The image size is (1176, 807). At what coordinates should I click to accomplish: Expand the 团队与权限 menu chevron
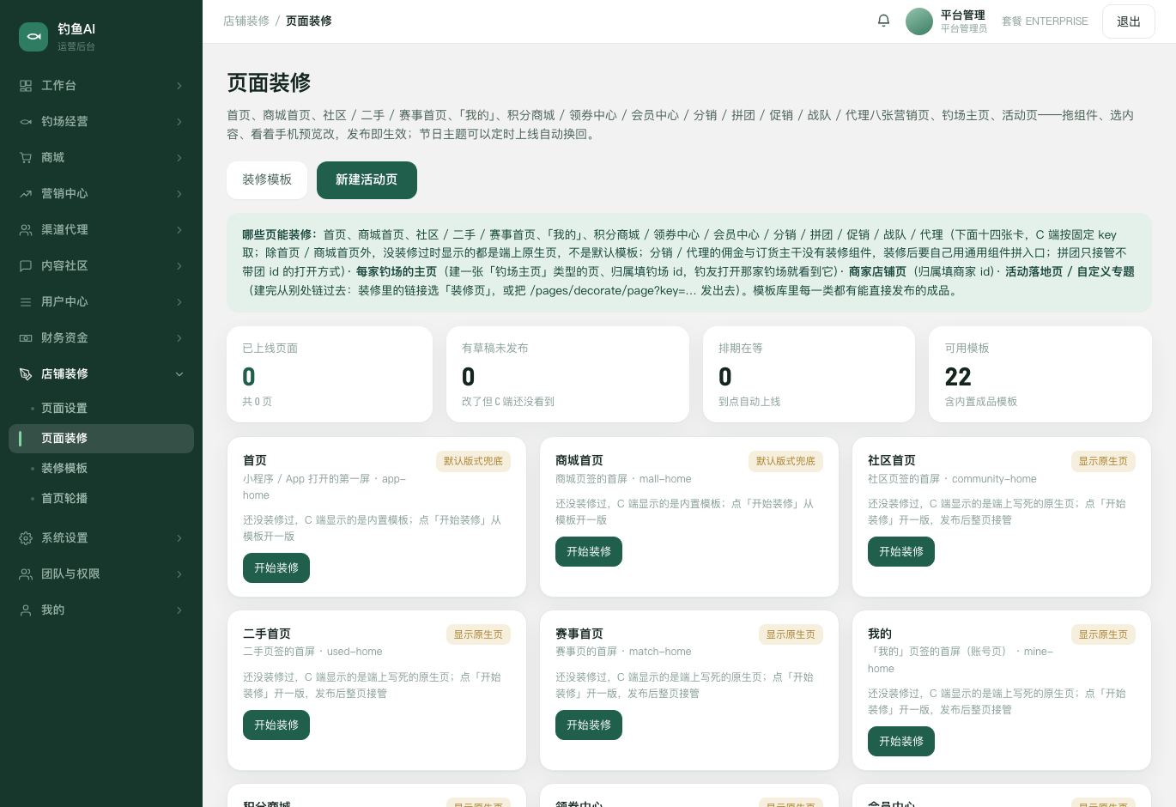179,574
